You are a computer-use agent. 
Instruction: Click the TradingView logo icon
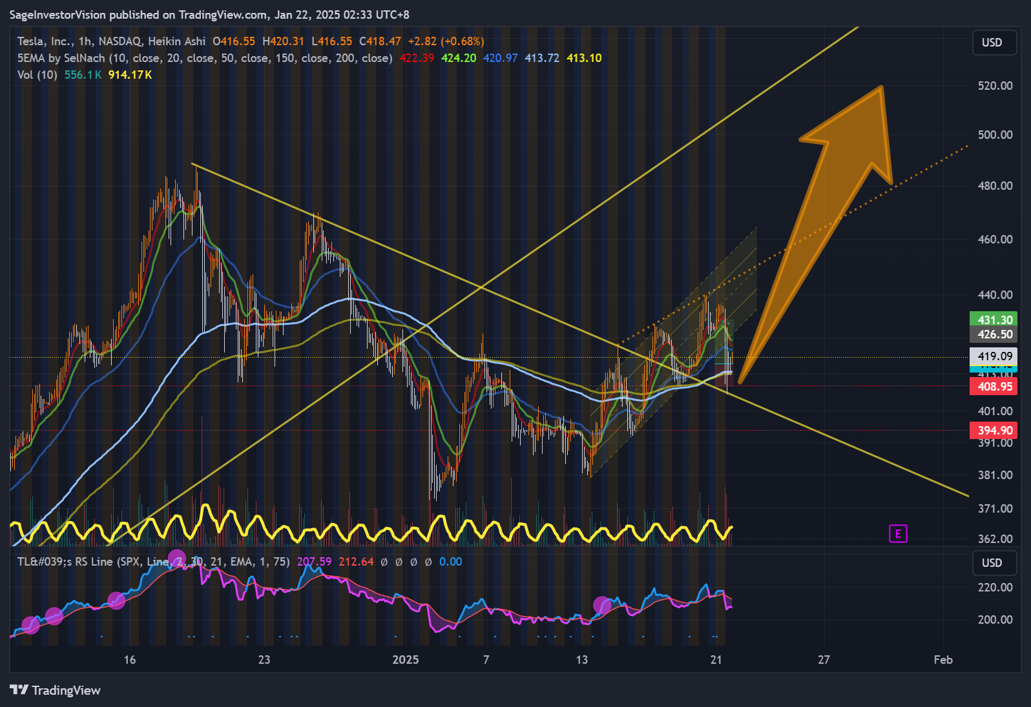click(19, 690)
